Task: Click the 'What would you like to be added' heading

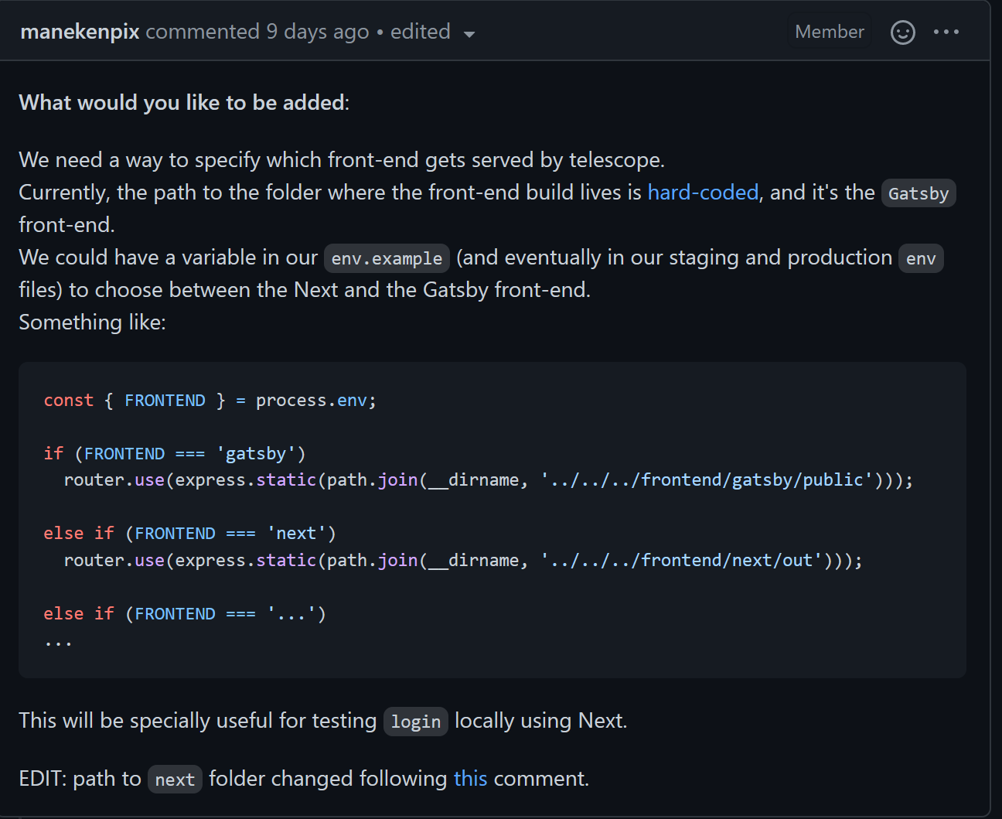Action: tap(184, 102)
